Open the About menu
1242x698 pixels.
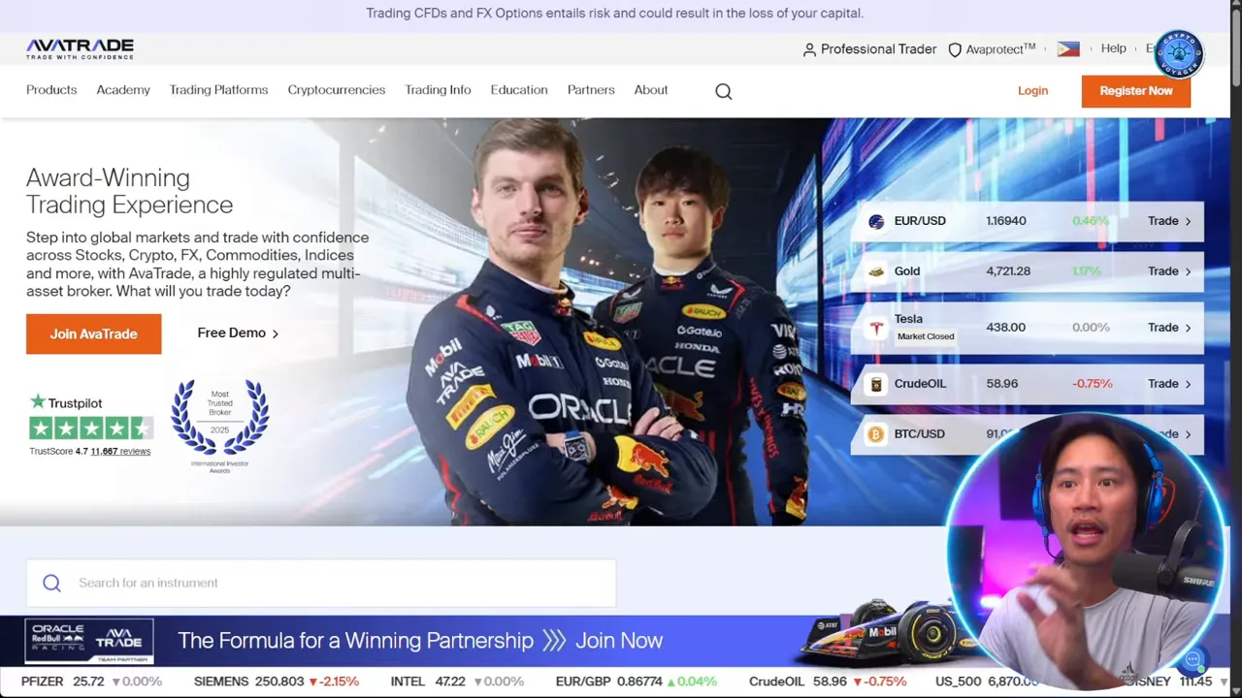[651, 90]
